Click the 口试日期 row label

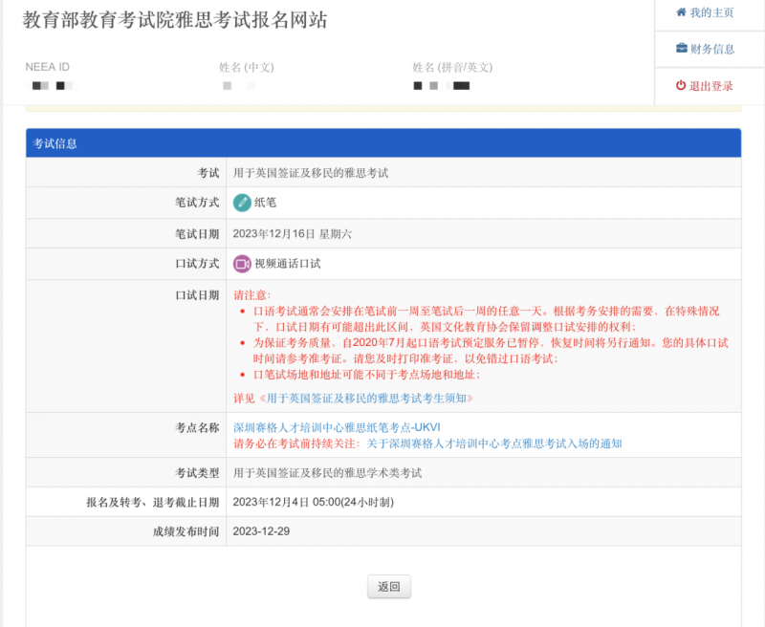(197, 295)
